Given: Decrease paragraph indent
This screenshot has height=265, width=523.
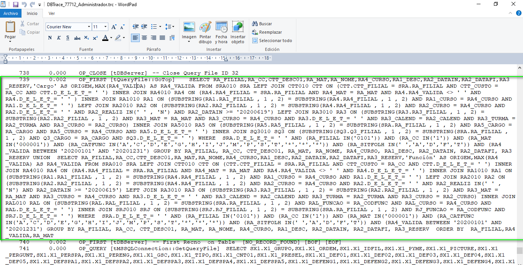Looking at the screenshot, I should (x=135, y=27).
